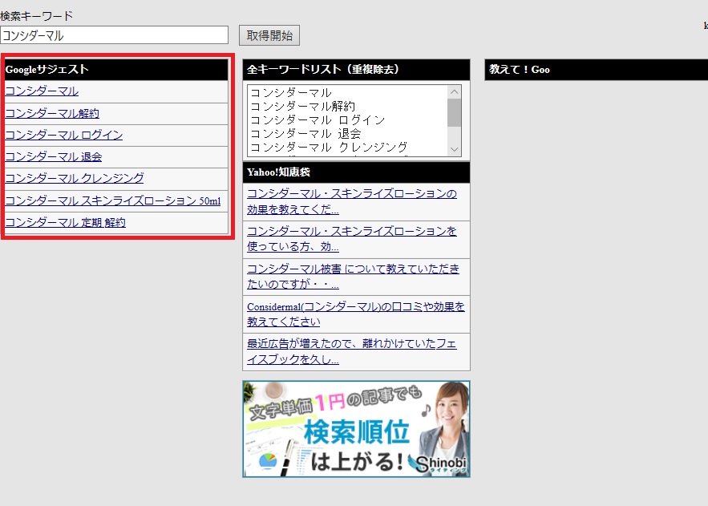The height and width of the screenshot is (506, 708).
Task: Click the コンシダーマル クレンジング suggest link
Action: 75,178
